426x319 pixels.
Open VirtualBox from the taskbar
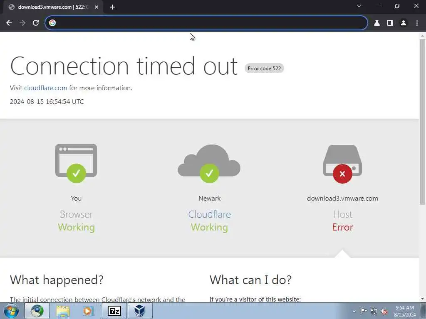(140, 311)
